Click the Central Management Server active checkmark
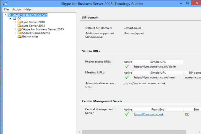The width and height of the screenshot is (201, 134). (x=127, y=115)
